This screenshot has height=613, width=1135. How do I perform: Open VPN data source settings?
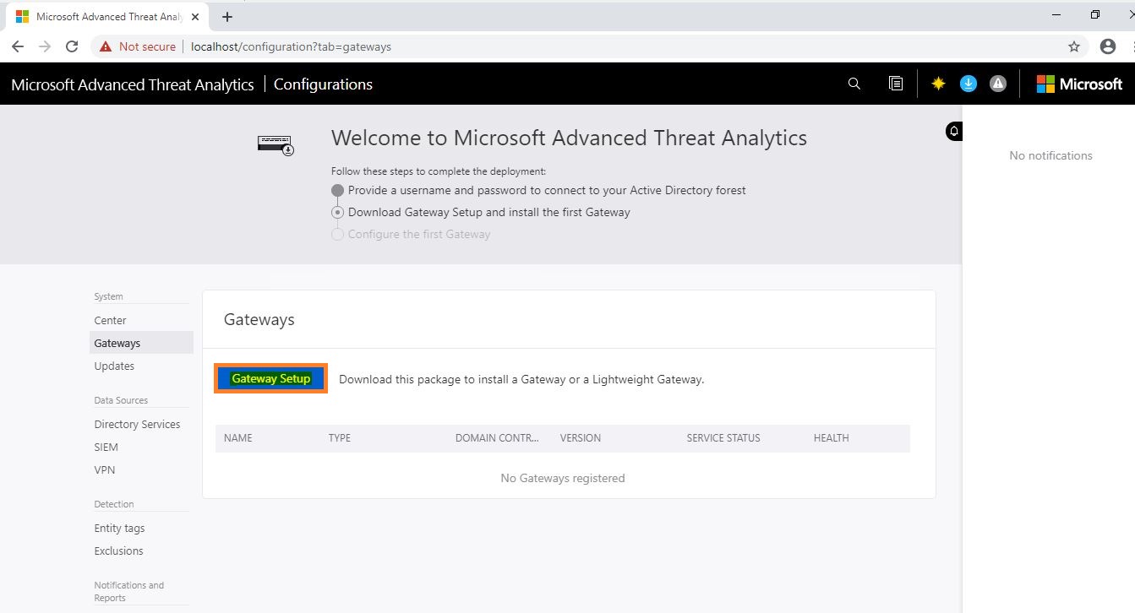click(105, 470)
